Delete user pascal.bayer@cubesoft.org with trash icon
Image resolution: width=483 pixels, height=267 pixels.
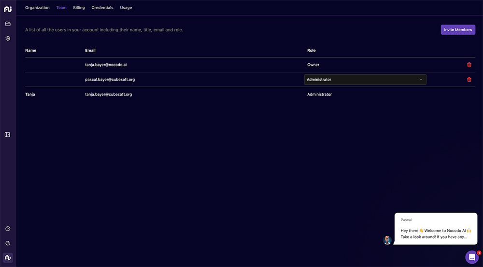click(x=469, y=80)
